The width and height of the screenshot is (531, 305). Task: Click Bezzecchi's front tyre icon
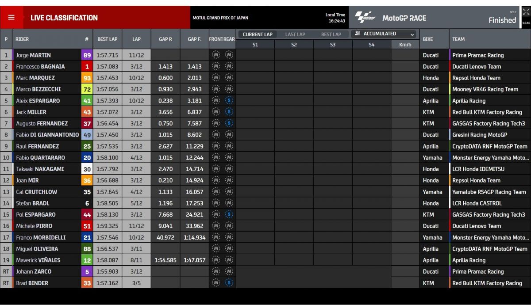pyautogui.click(x=216, y=89)
